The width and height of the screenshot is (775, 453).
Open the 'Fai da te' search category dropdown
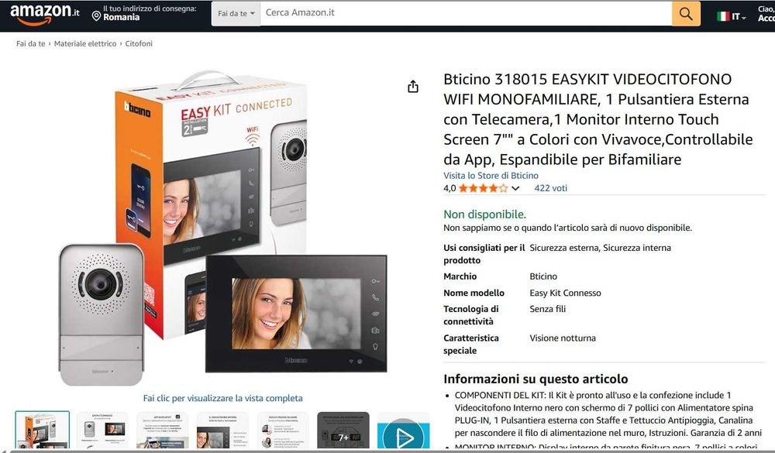(x=236, y=13)
